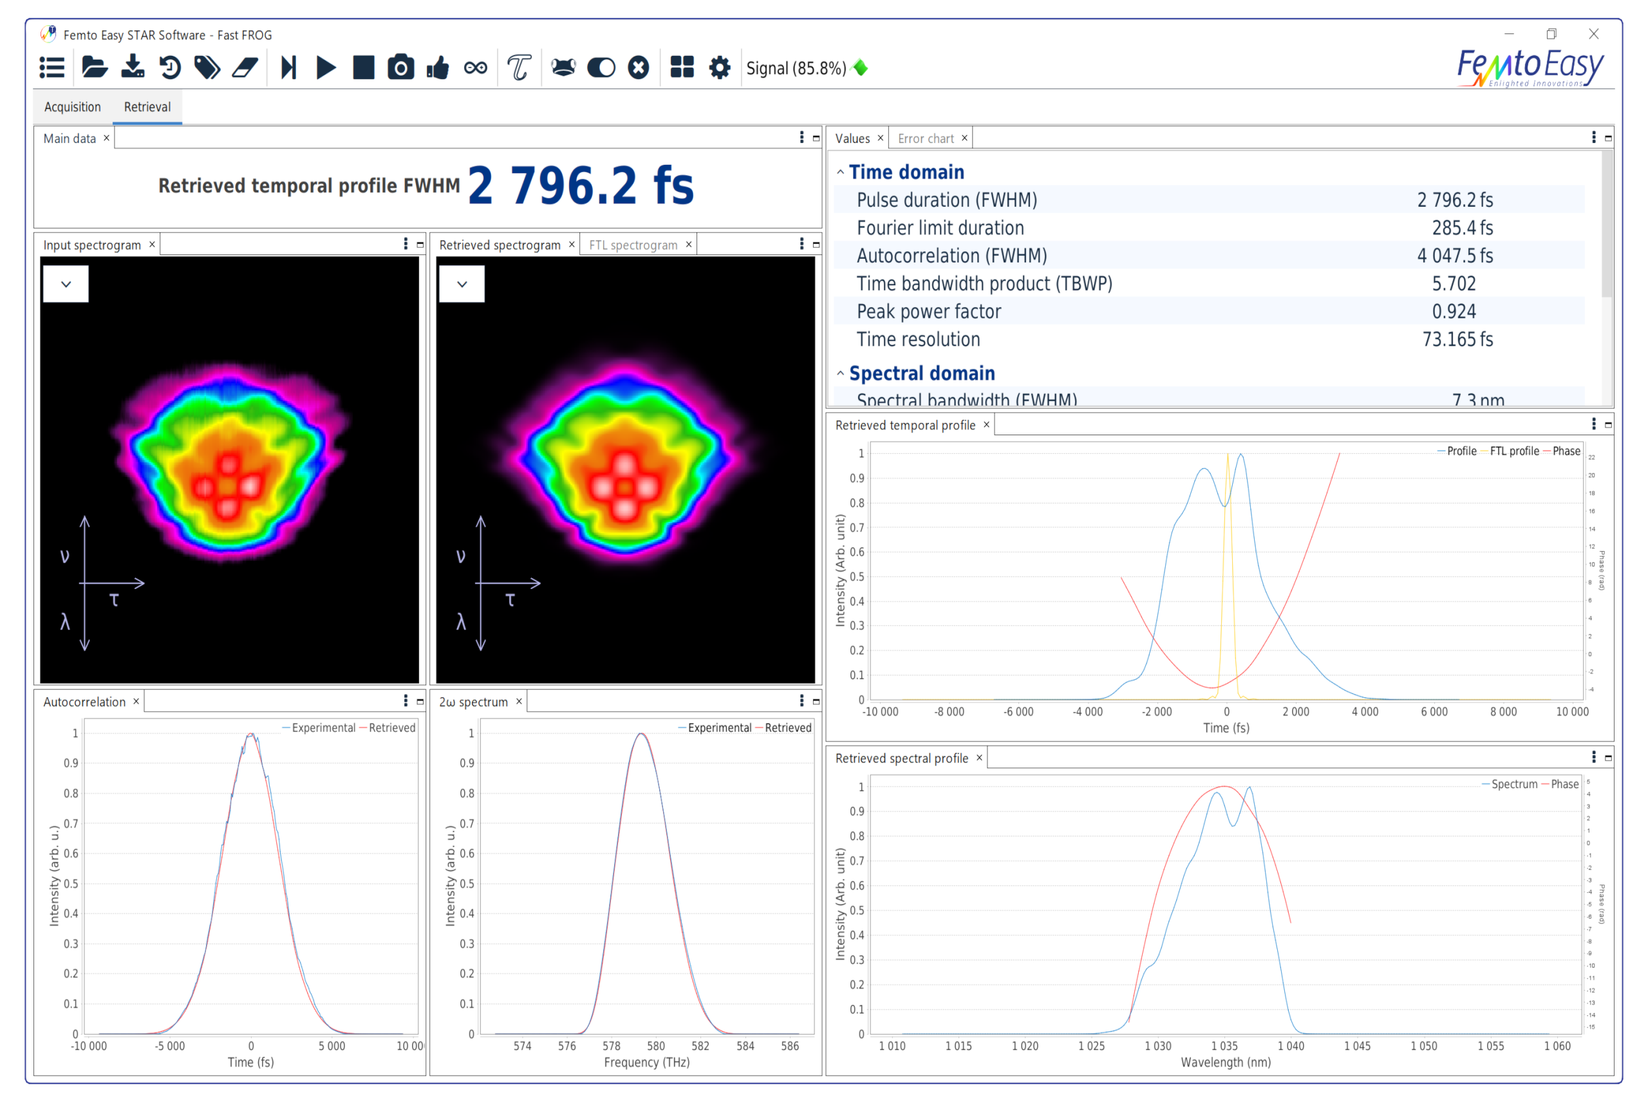Click the tags icon in toolbar
1648x1099 pixels.
pyautogui.click(x=207, y=68)
